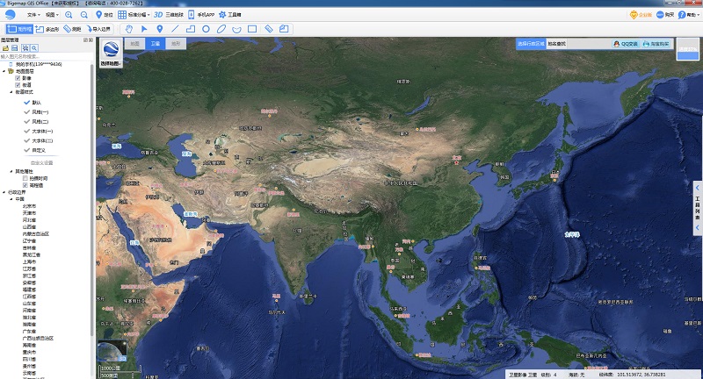
Task: Click the 购买 buy button
Action: coord(665,15)
